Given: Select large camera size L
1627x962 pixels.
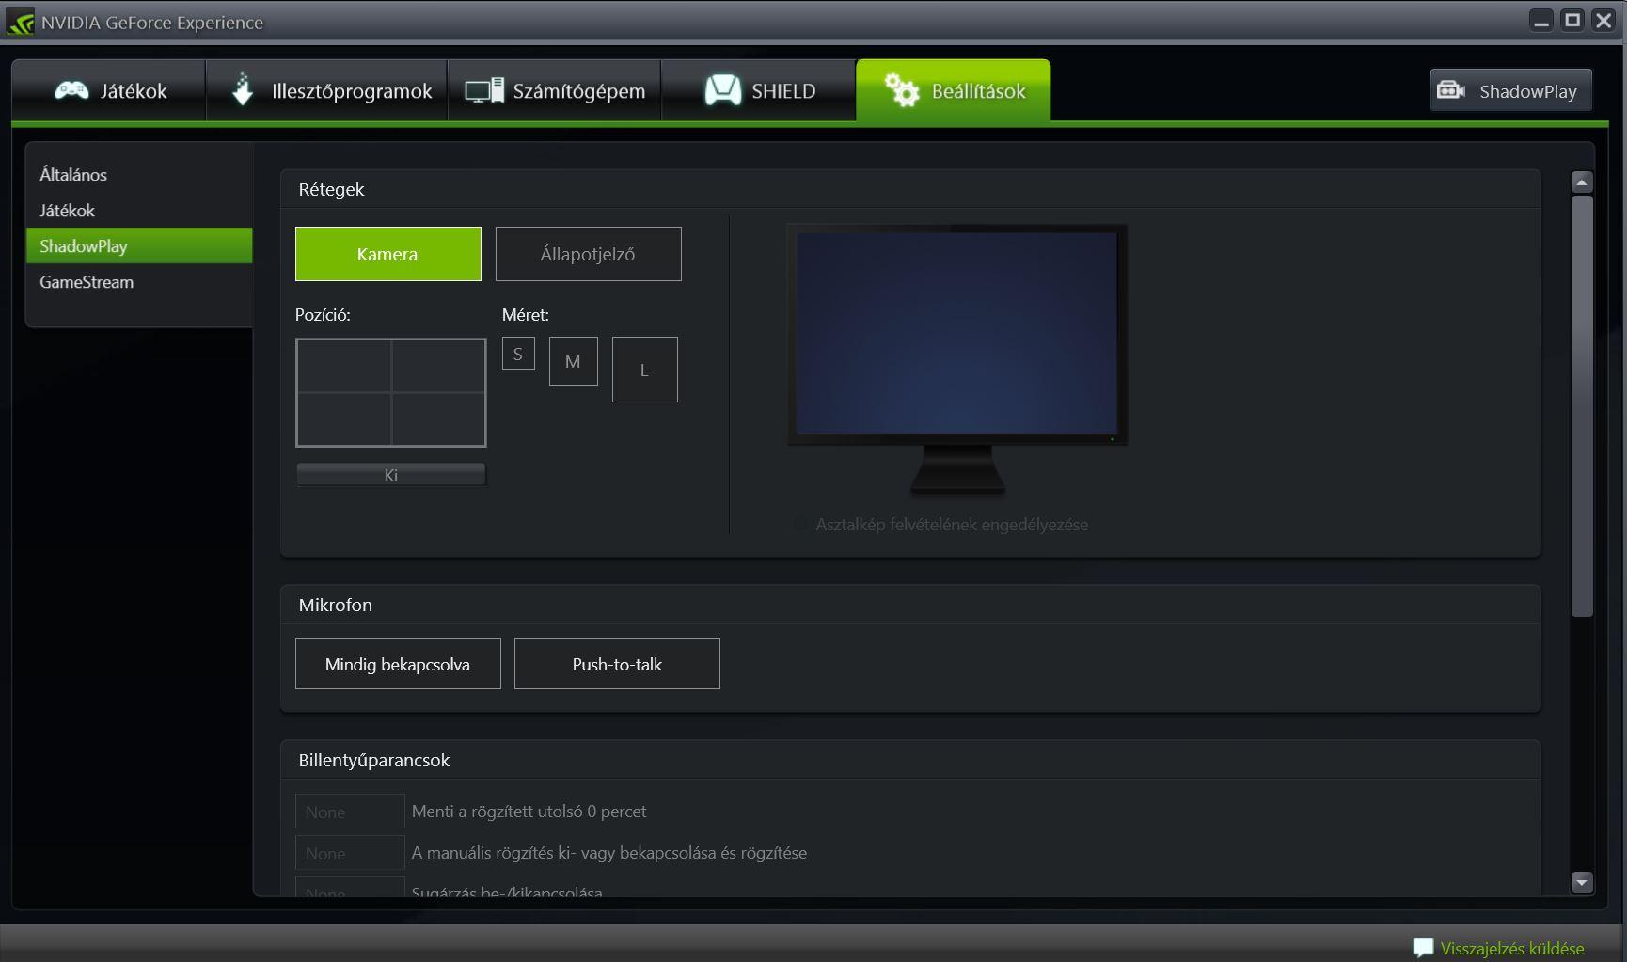Looking at the screenshot, I should (x=645, y=370).
